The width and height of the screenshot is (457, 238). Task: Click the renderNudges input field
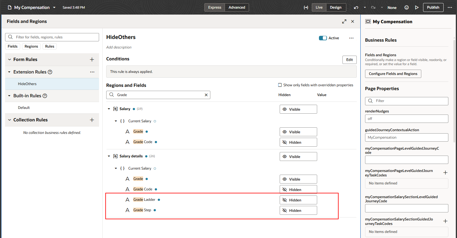tap(407, 119)
